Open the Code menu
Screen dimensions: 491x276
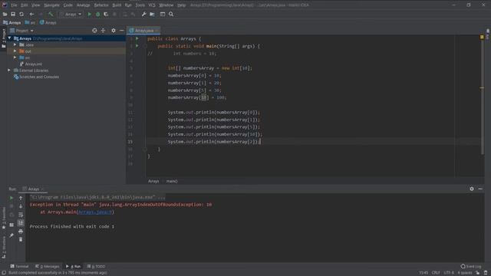click(68, 5)
